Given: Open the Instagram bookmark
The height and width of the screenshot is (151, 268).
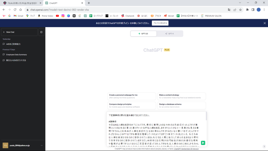Looking at the screenshot, I should pos(63,16).
